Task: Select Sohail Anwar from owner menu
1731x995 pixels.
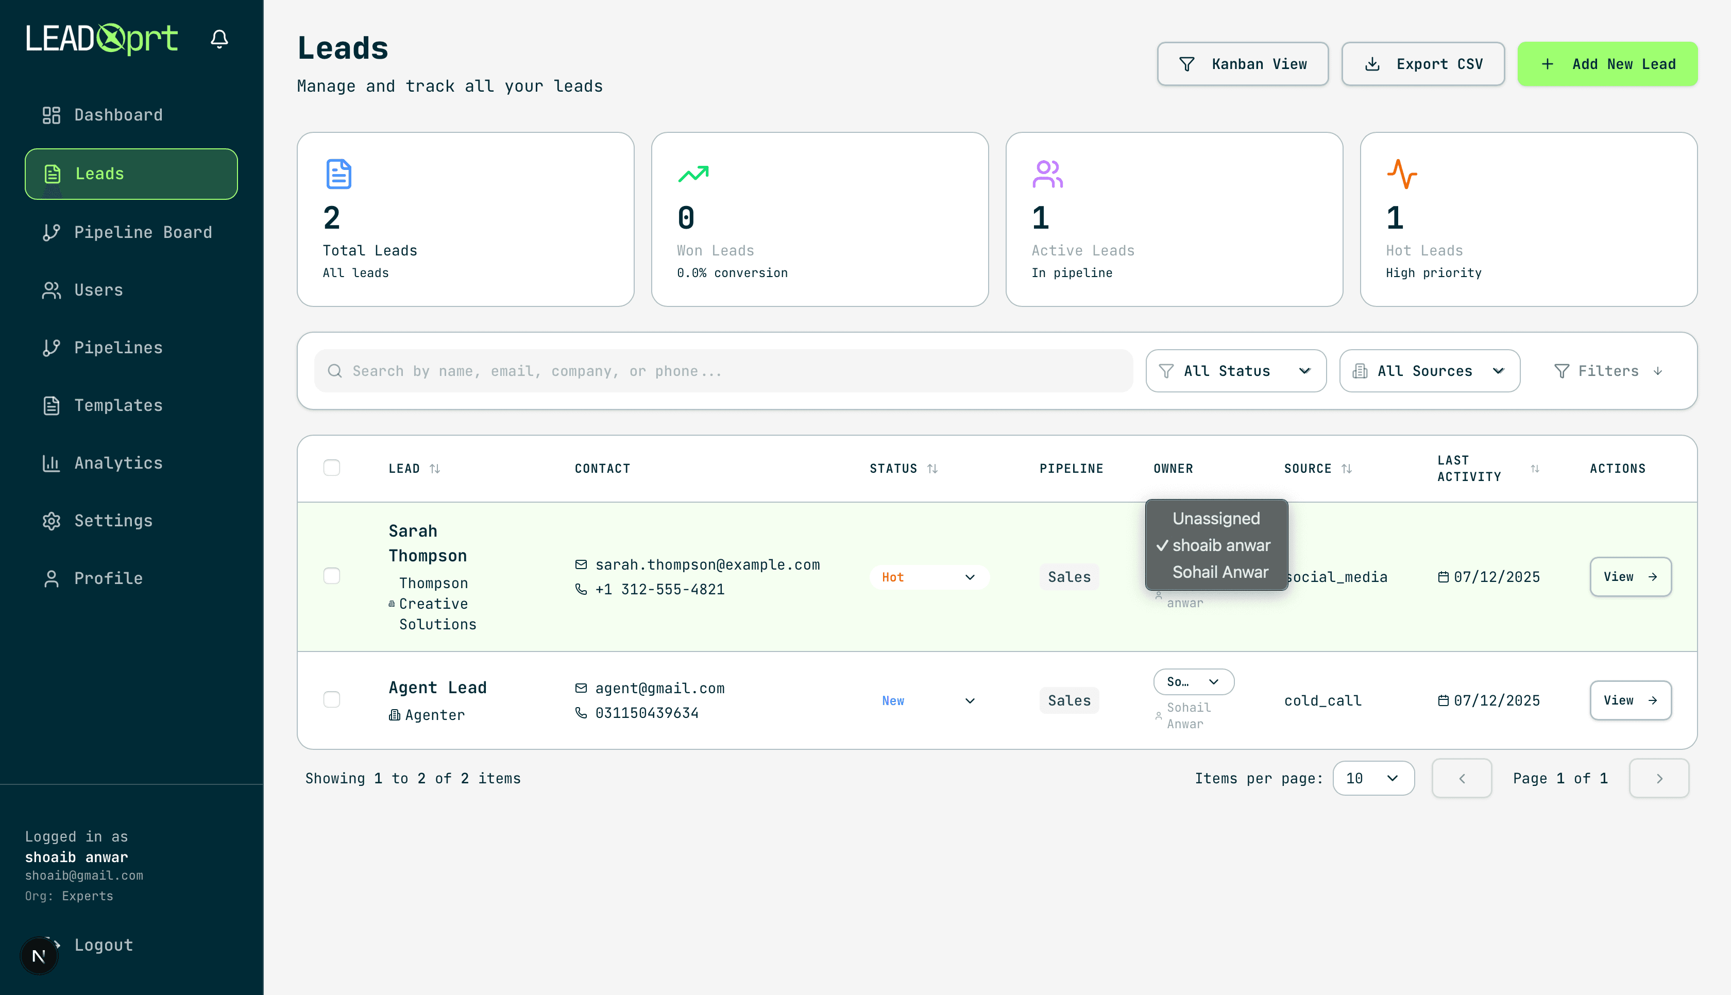Action: click(x=1220, y=572)
